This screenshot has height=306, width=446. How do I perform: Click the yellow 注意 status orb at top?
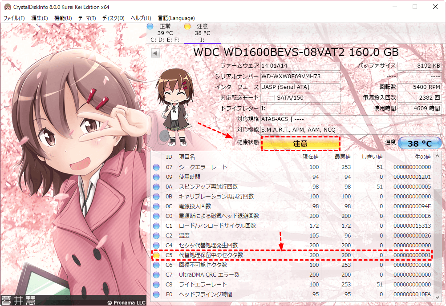[x=187, y=26]
